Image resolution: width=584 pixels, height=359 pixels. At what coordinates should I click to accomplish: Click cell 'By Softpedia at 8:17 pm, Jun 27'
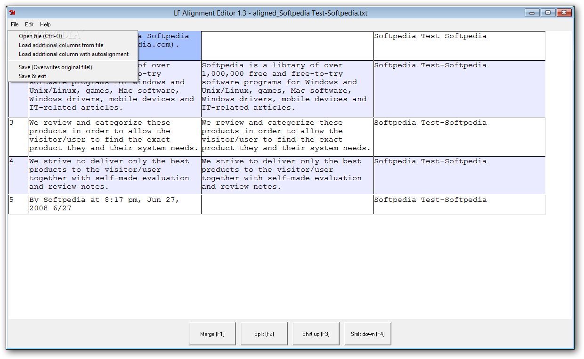point(115,205)
